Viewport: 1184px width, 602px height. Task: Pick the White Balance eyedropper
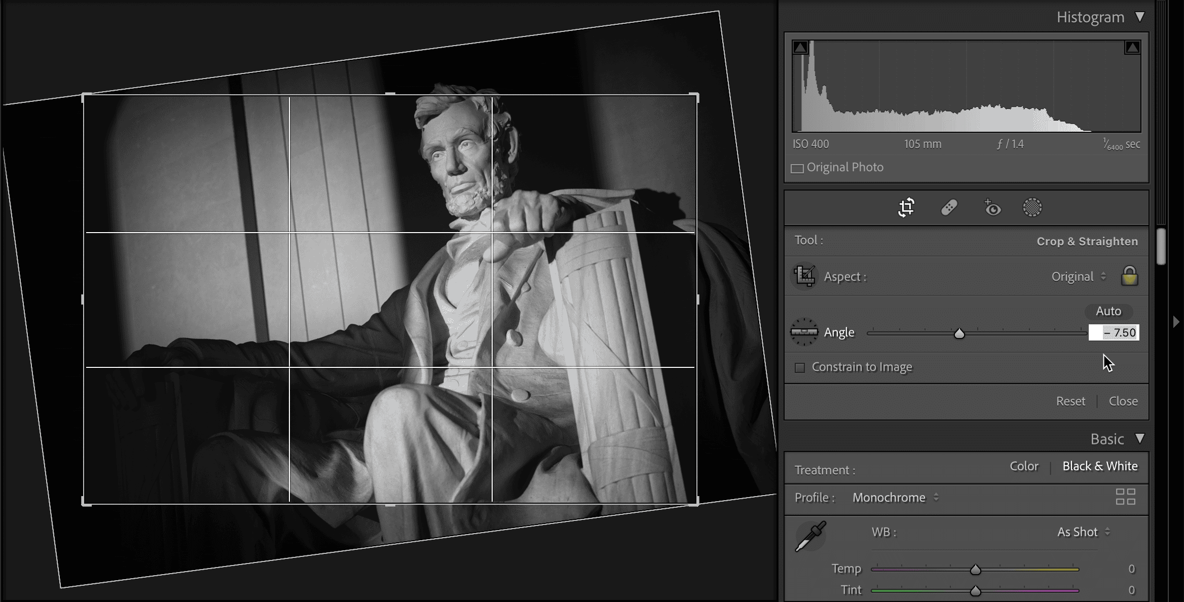(811, 536)
